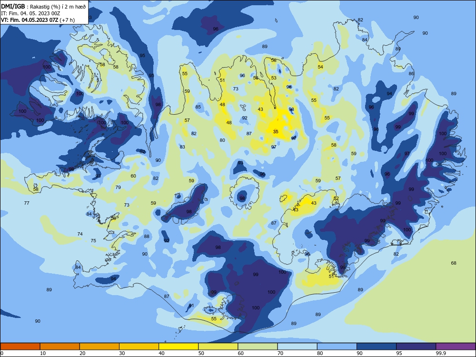The height and width of the screenshot is (357, 476).
Task: Click the '53' humidity value on map
Action: point(274,78)
